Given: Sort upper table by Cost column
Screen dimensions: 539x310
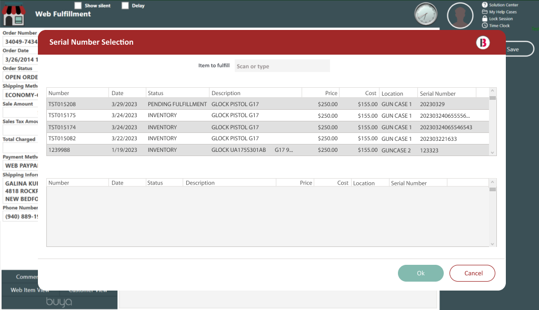Looking at the screenshot, I should click(360, 93).
